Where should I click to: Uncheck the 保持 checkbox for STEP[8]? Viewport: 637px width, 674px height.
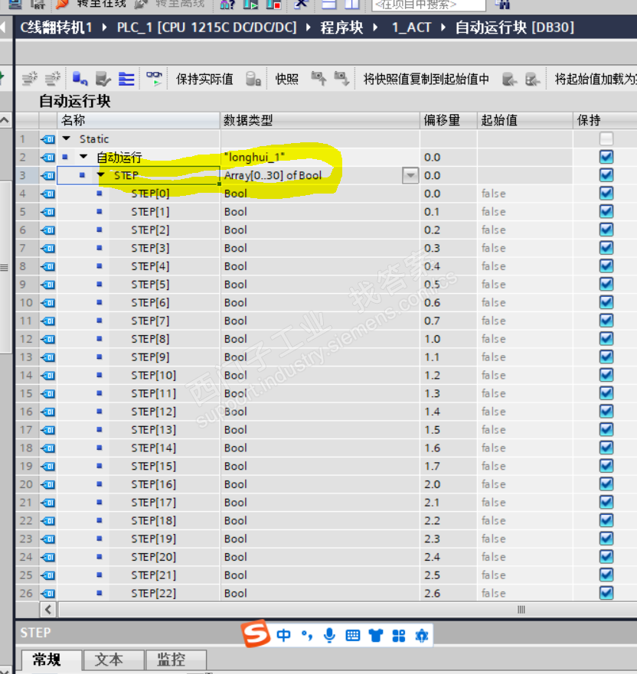click(x=606, y=338)
